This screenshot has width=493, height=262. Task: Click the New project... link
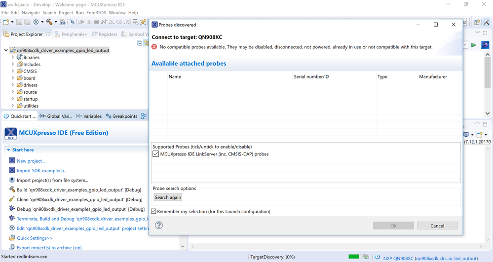pyautogui.click(x=31, y=161)
